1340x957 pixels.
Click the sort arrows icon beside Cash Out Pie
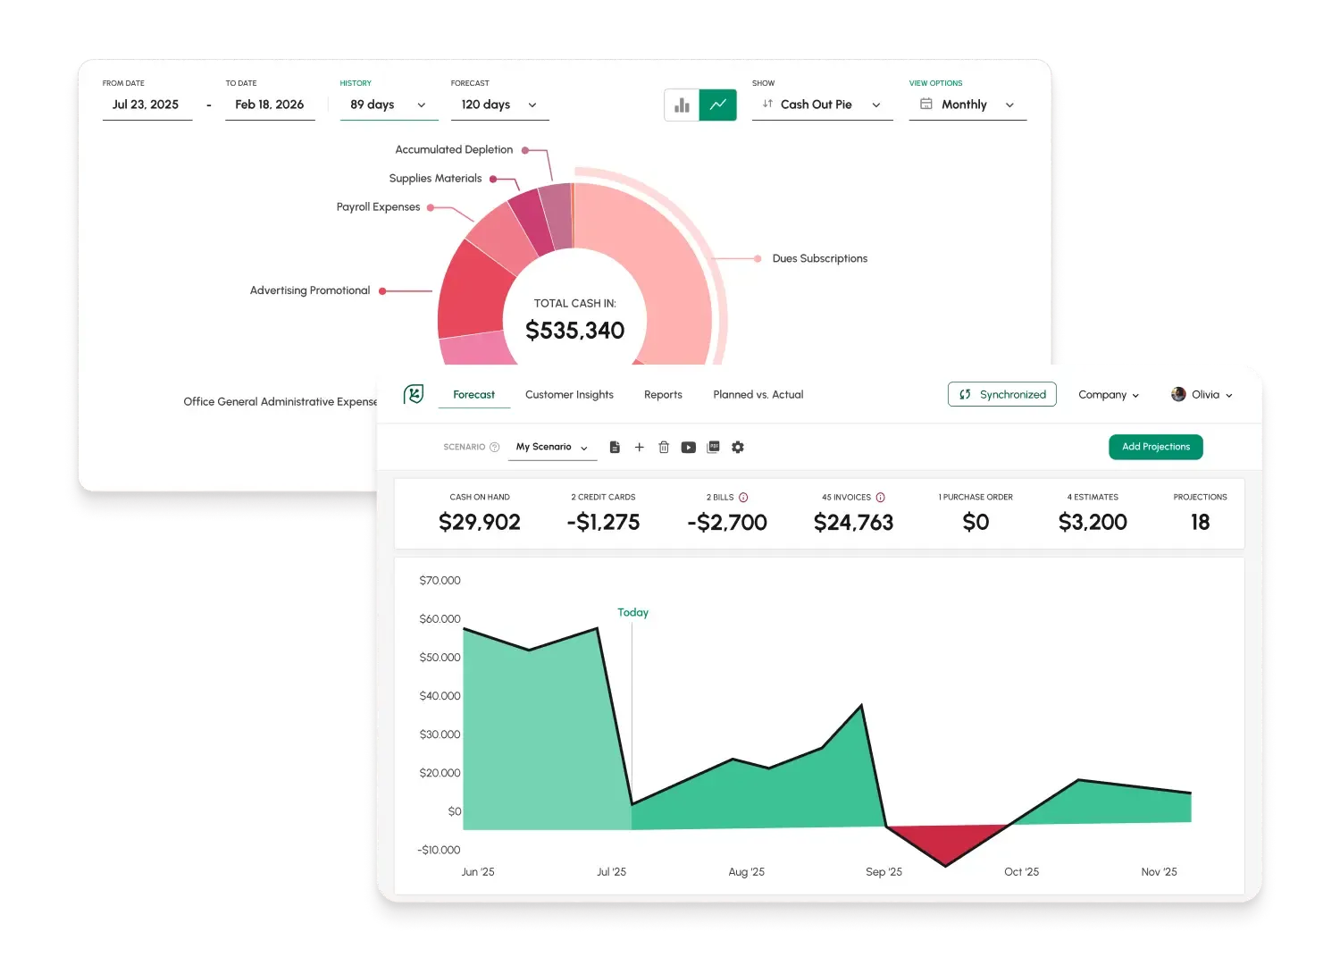tap(767, 104)
